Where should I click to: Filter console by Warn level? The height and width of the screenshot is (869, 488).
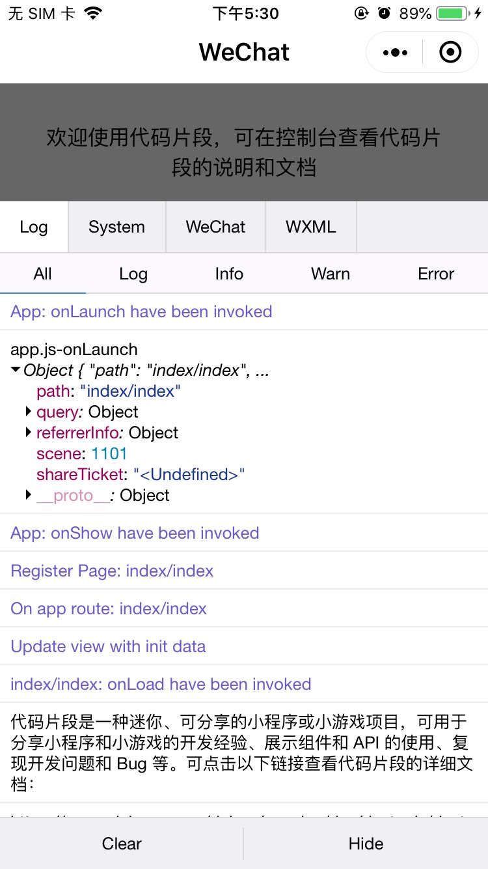click(x=331, y=274)
